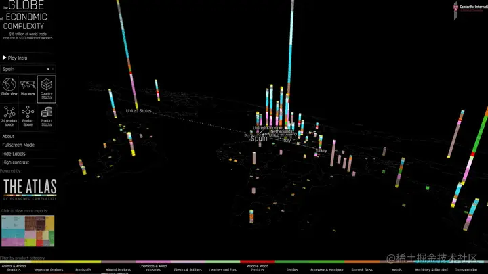This screenshot has height=274, width=488.
Task: Select the United Kingdom map label
Action: [268, 128]
